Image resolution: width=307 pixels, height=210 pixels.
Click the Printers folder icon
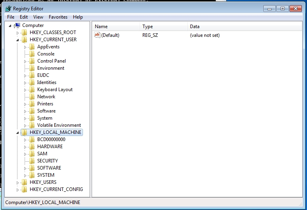pos(32,104)
